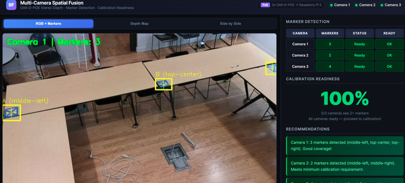Switch to the RGB + Markers tab
Image resolution: width=405 pixels, height=183 pixels.
point(48,24)
